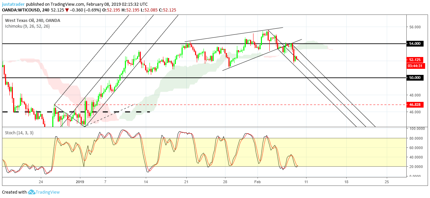Click the TradingView wordmark at bottom

pos(48,192)
